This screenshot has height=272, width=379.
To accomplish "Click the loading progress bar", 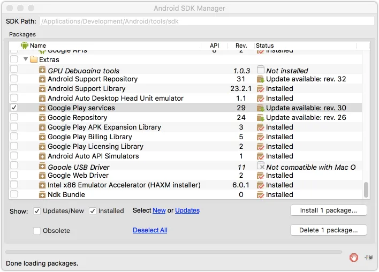I will (173, 252).
